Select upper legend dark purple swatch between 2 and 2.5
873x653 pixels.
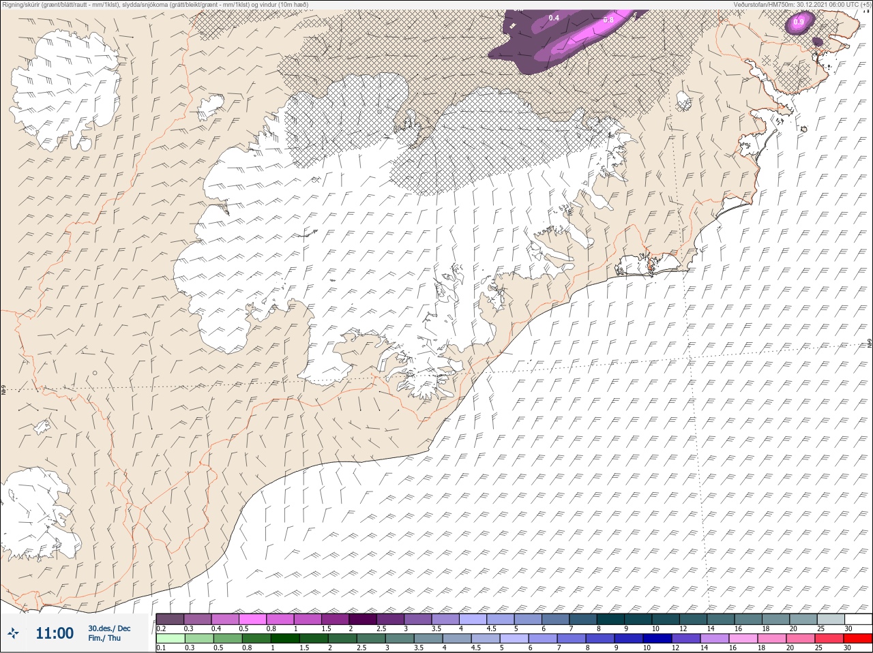tap(363, 619)
